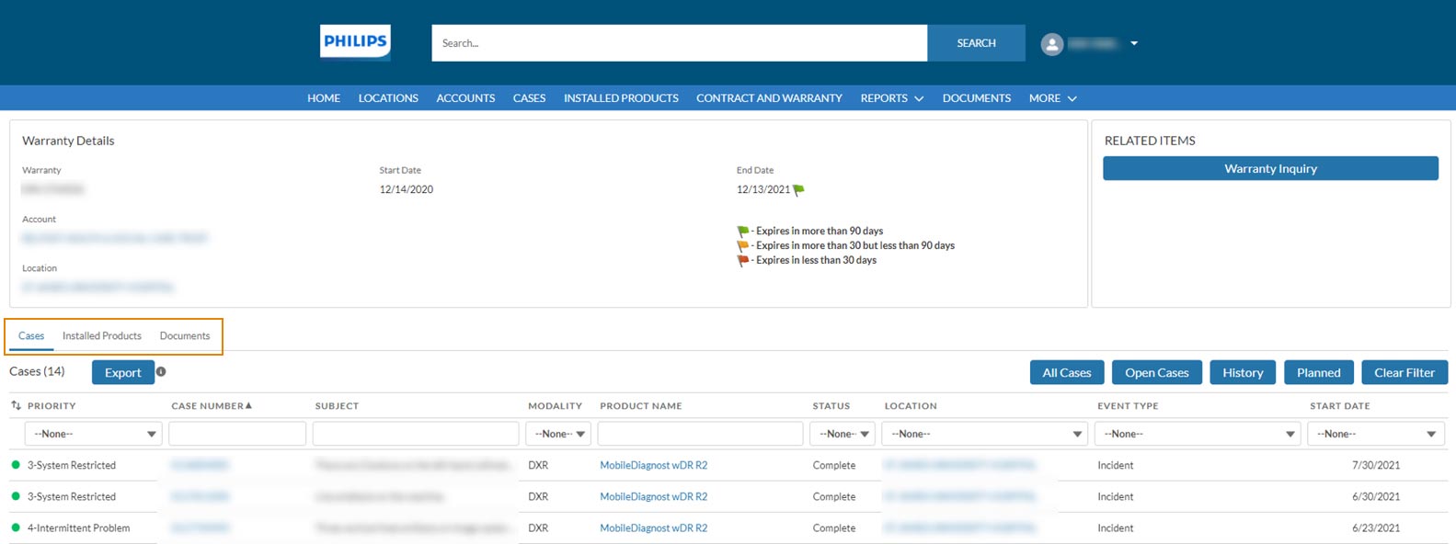Click the Subject filter input
This screenshot has height=544, width=1456.
click(x=416, y=434)
